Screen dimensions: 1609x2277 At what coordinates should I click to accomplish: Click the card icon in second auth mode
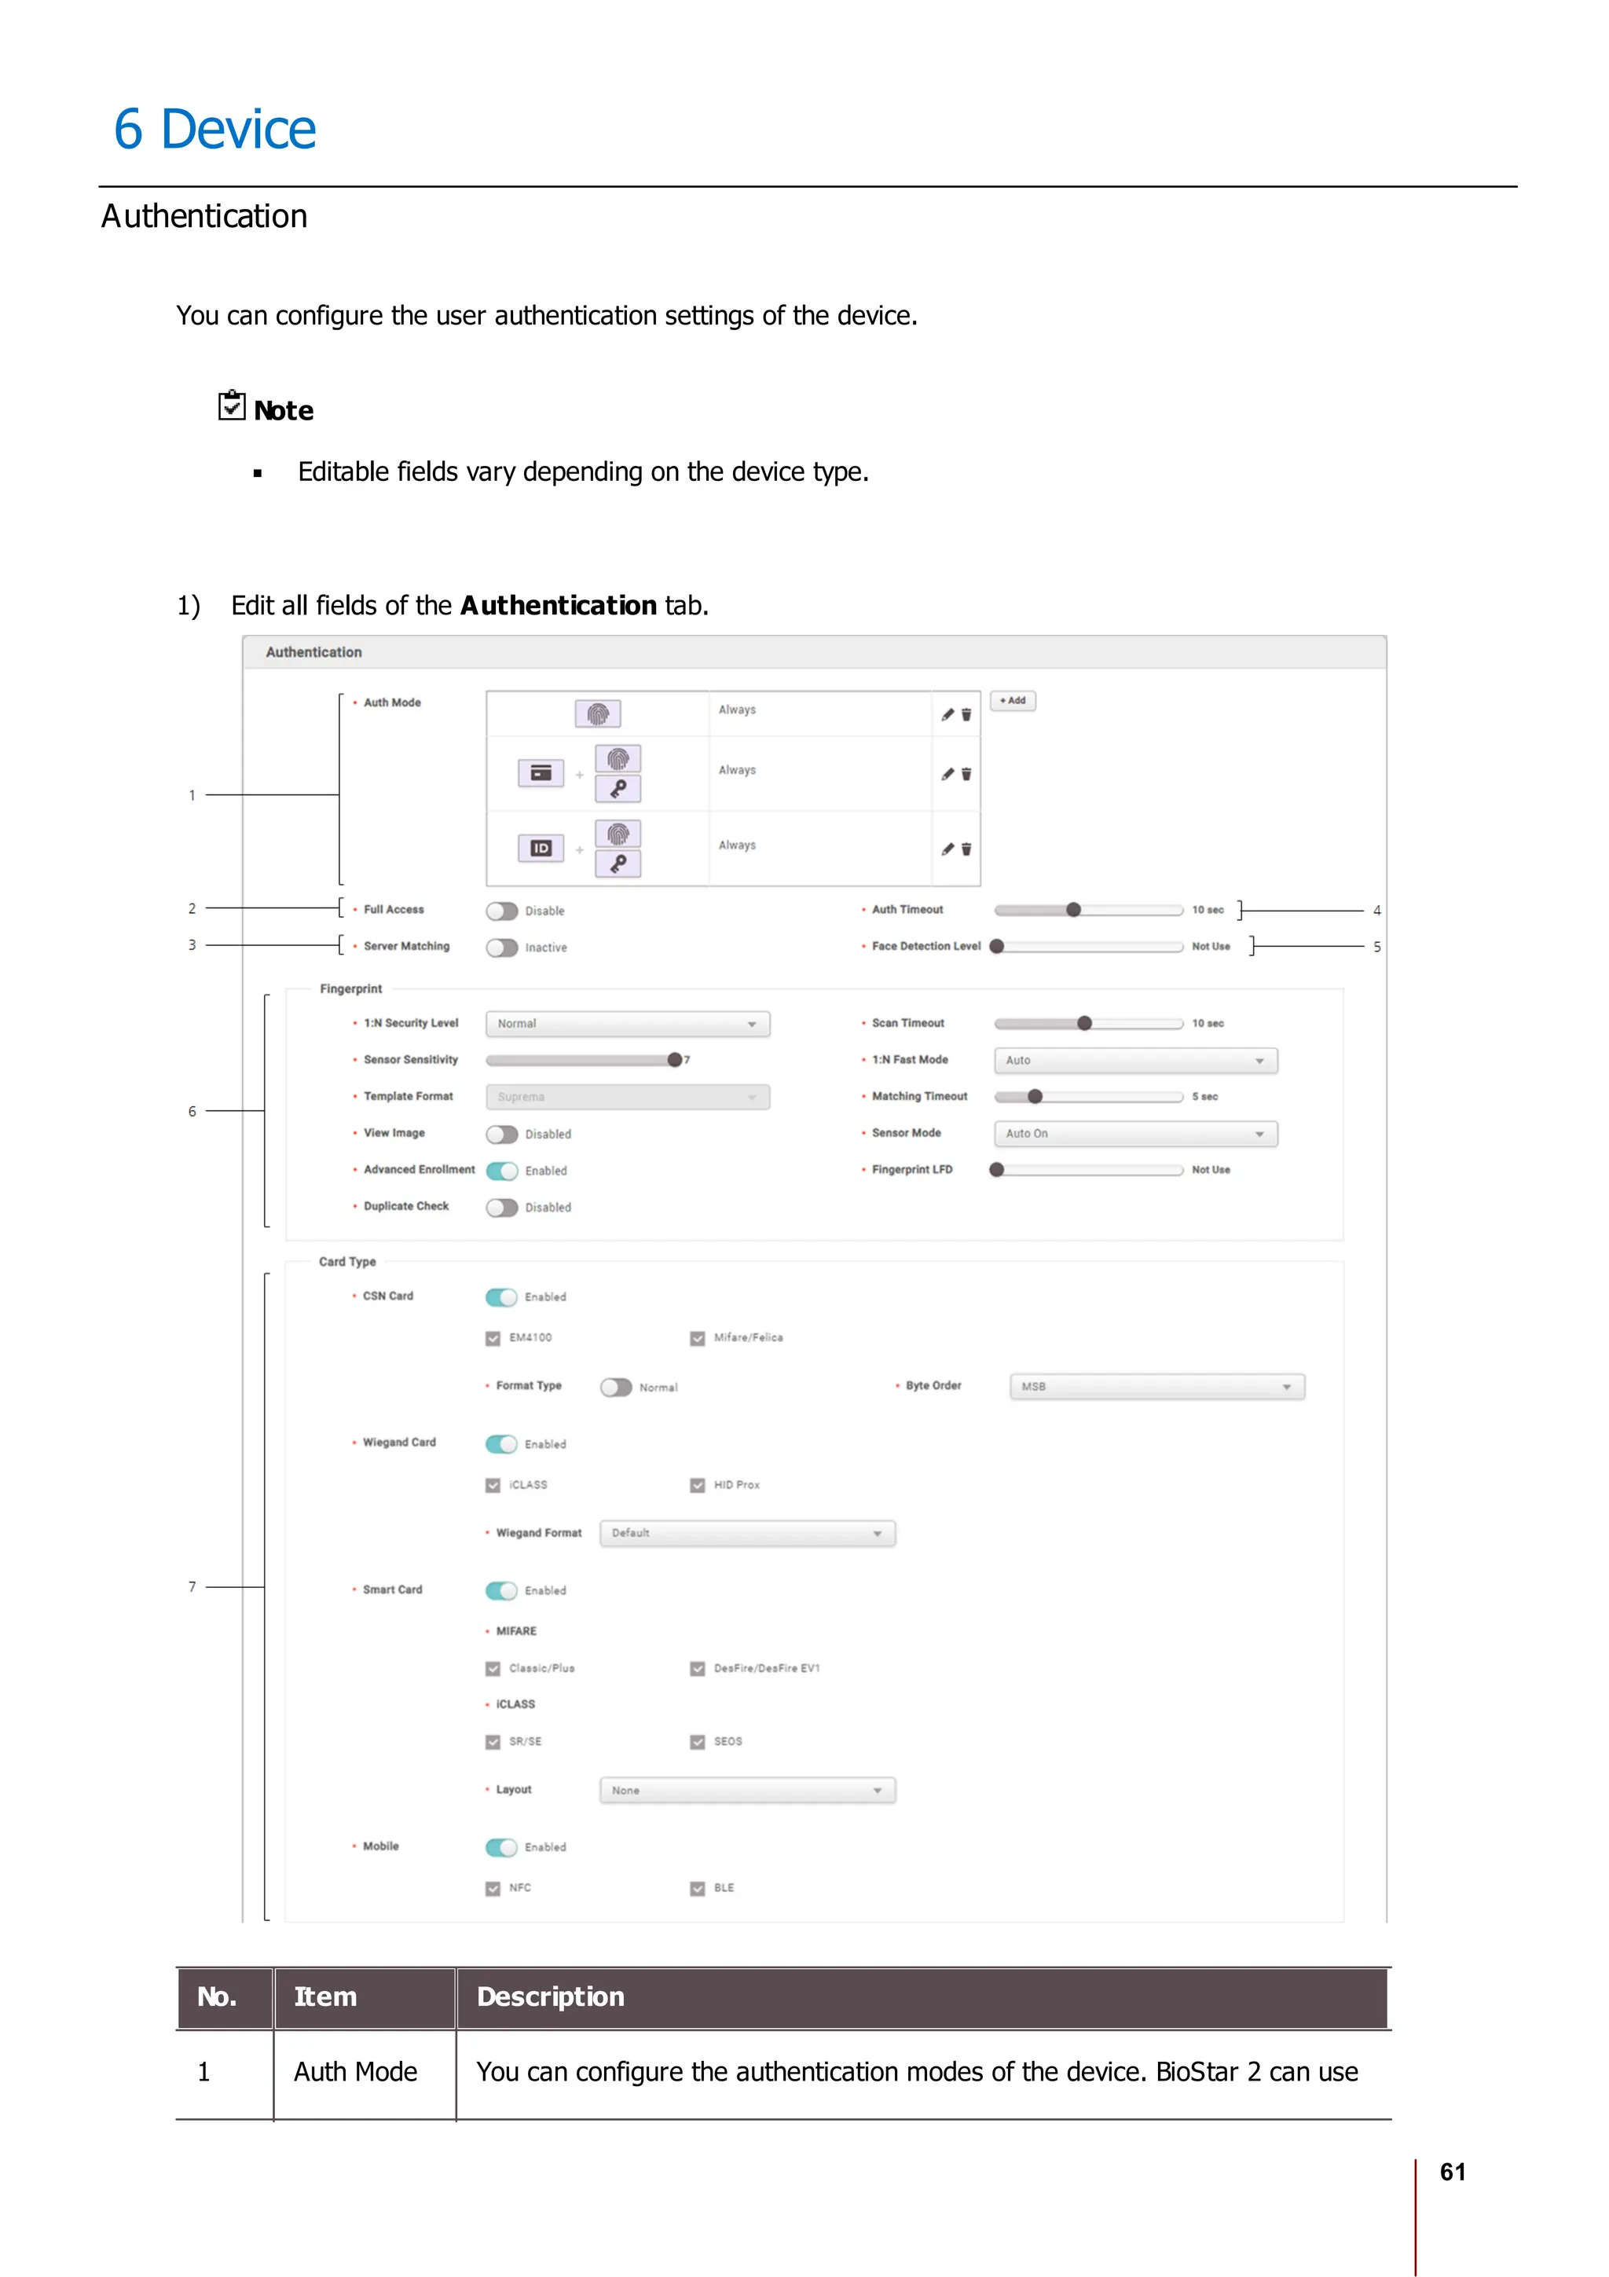tap(541, 772)
